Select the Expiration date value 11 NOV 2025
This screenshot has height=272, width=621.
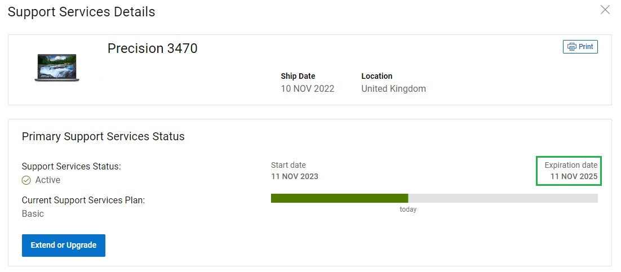click(574, 177)
